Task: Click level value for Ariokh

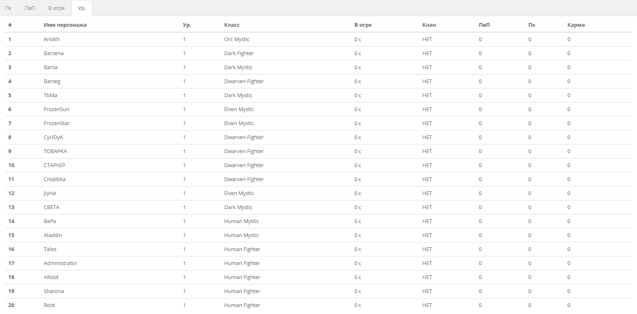Action: tap(184, 40)
